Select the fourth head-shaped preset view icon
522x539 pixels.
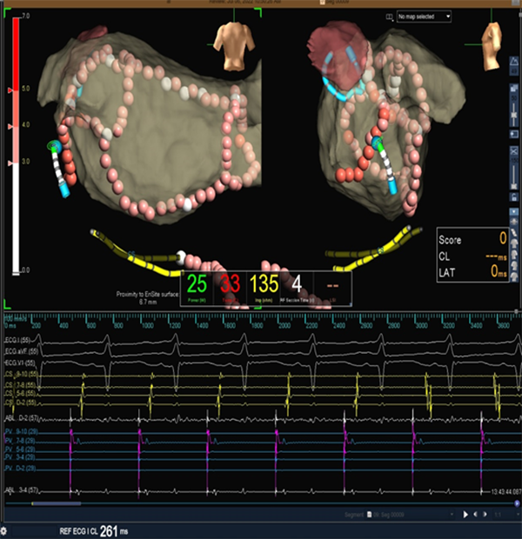(x=514, y=255)
